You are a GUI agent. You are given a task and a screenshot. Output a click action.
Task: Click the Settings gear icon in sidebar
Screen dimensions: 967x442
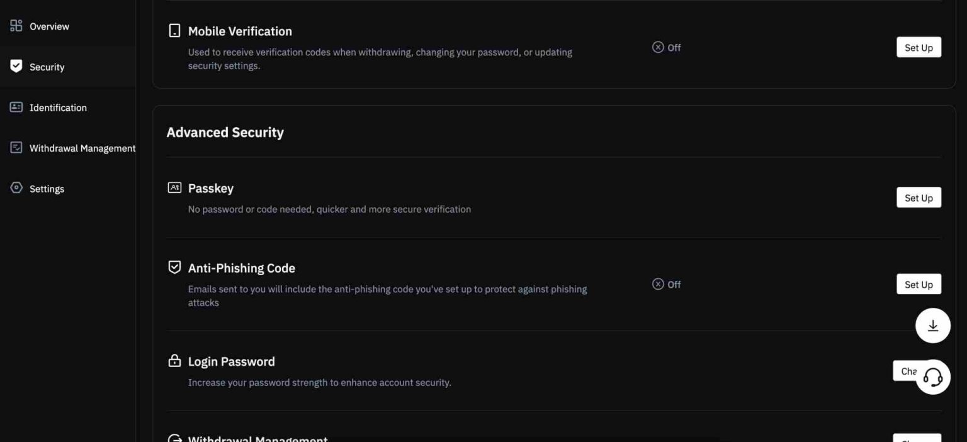pos(16,188)
